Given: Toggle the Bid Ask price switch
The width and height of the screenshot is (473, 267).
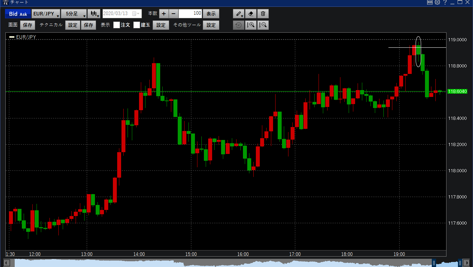Looking at the screenshot, I should tap(18, 14).
